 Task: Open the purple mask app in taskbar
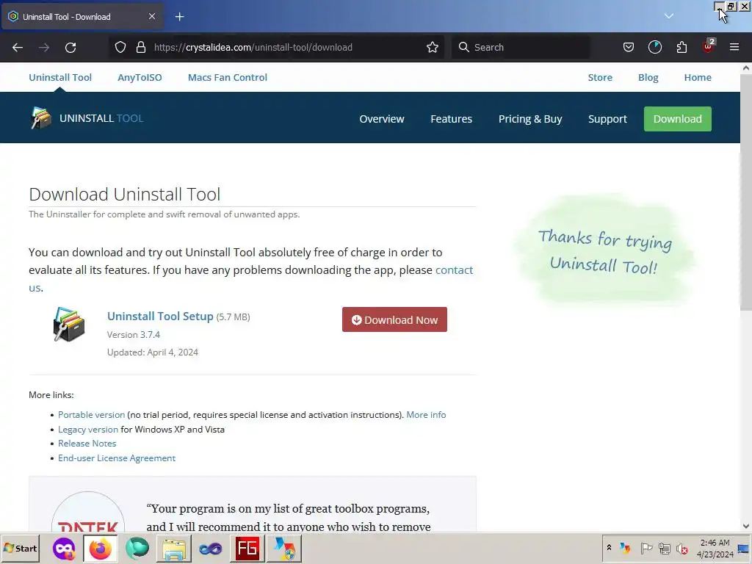click(x=64, y=548)
